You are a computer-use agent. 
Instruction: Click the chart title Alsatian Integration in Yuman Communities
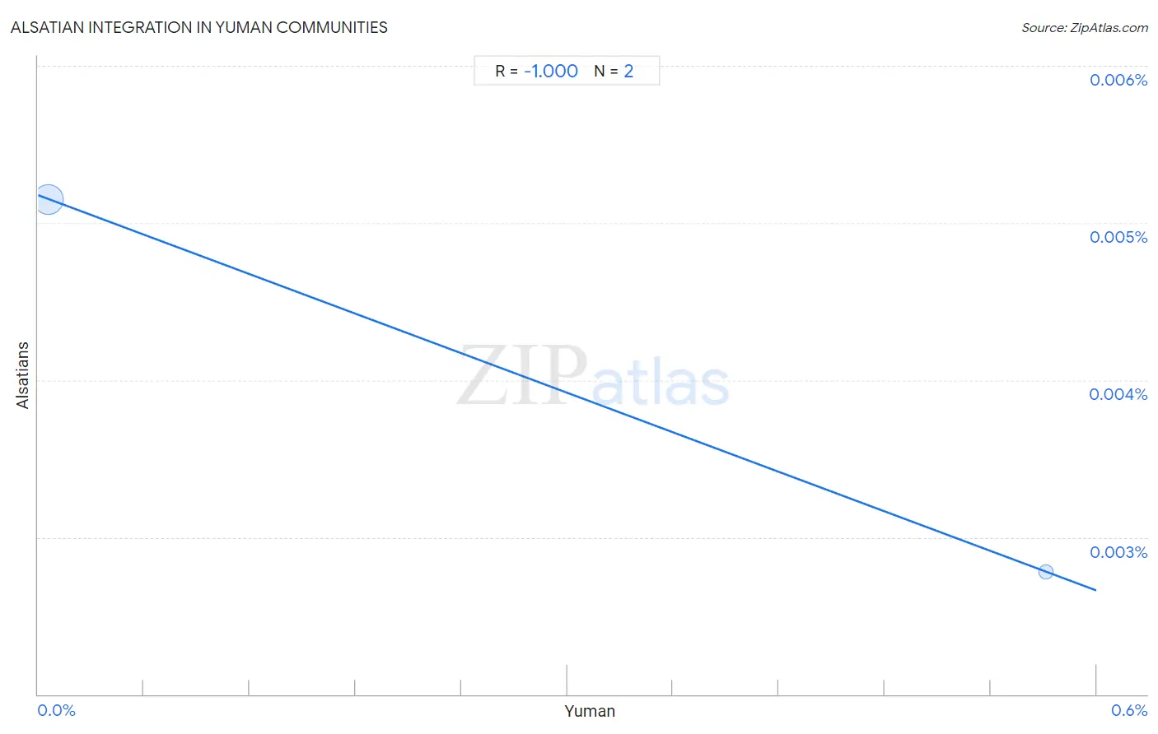(x=199, y=27)
